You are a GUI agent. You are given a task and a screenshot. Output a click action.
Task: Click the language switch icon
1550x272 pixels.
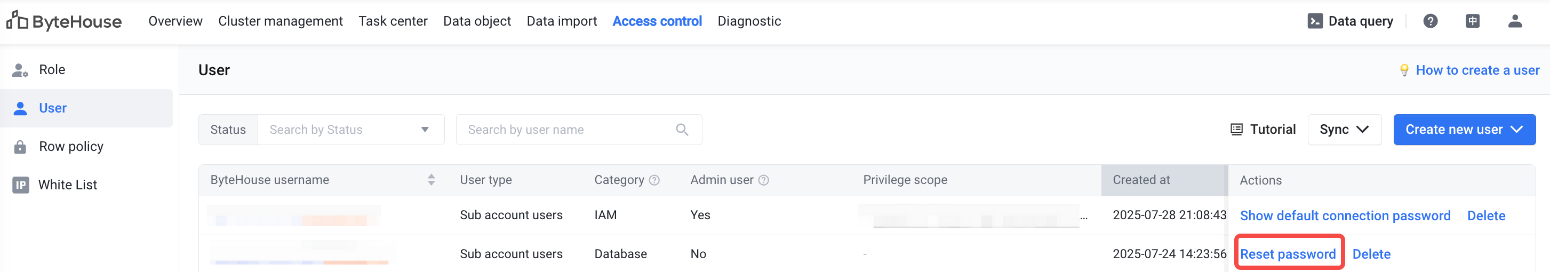coord(1472,21)
